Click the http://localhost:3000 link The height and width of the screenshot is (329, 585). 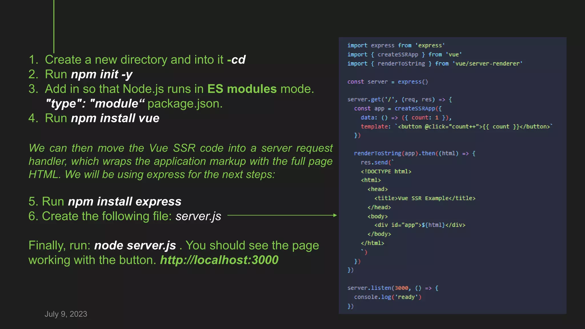[219, 260]
